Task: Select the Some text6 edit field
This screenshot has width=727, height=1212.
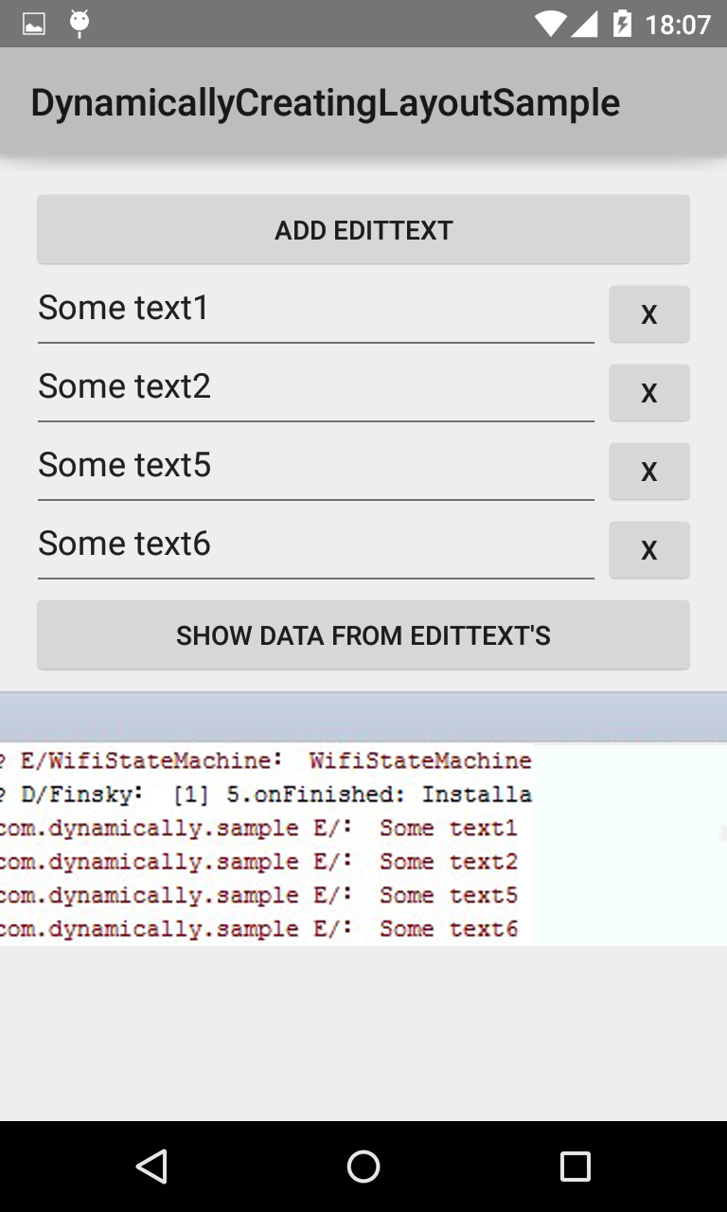Action: 316,549
